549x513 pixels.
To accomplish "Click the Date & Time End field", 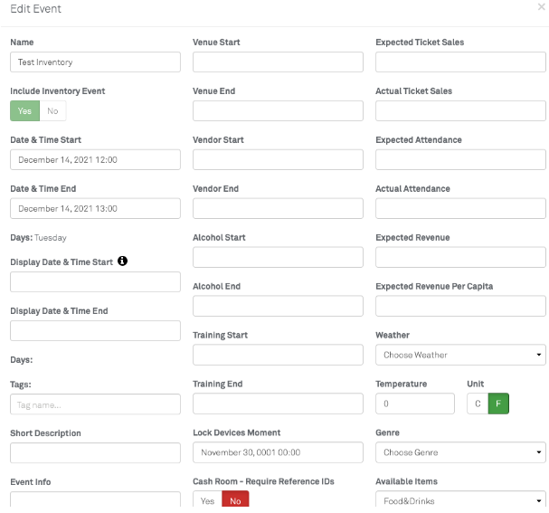I will (95, 209).
